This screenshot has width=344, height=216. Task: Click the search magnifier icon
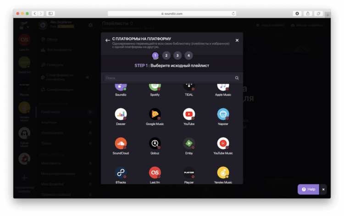(x=237, y=78)
